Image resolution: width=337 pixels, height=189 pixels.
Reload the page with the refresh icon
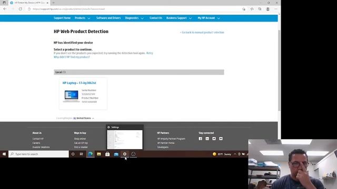tap(21, 9)
